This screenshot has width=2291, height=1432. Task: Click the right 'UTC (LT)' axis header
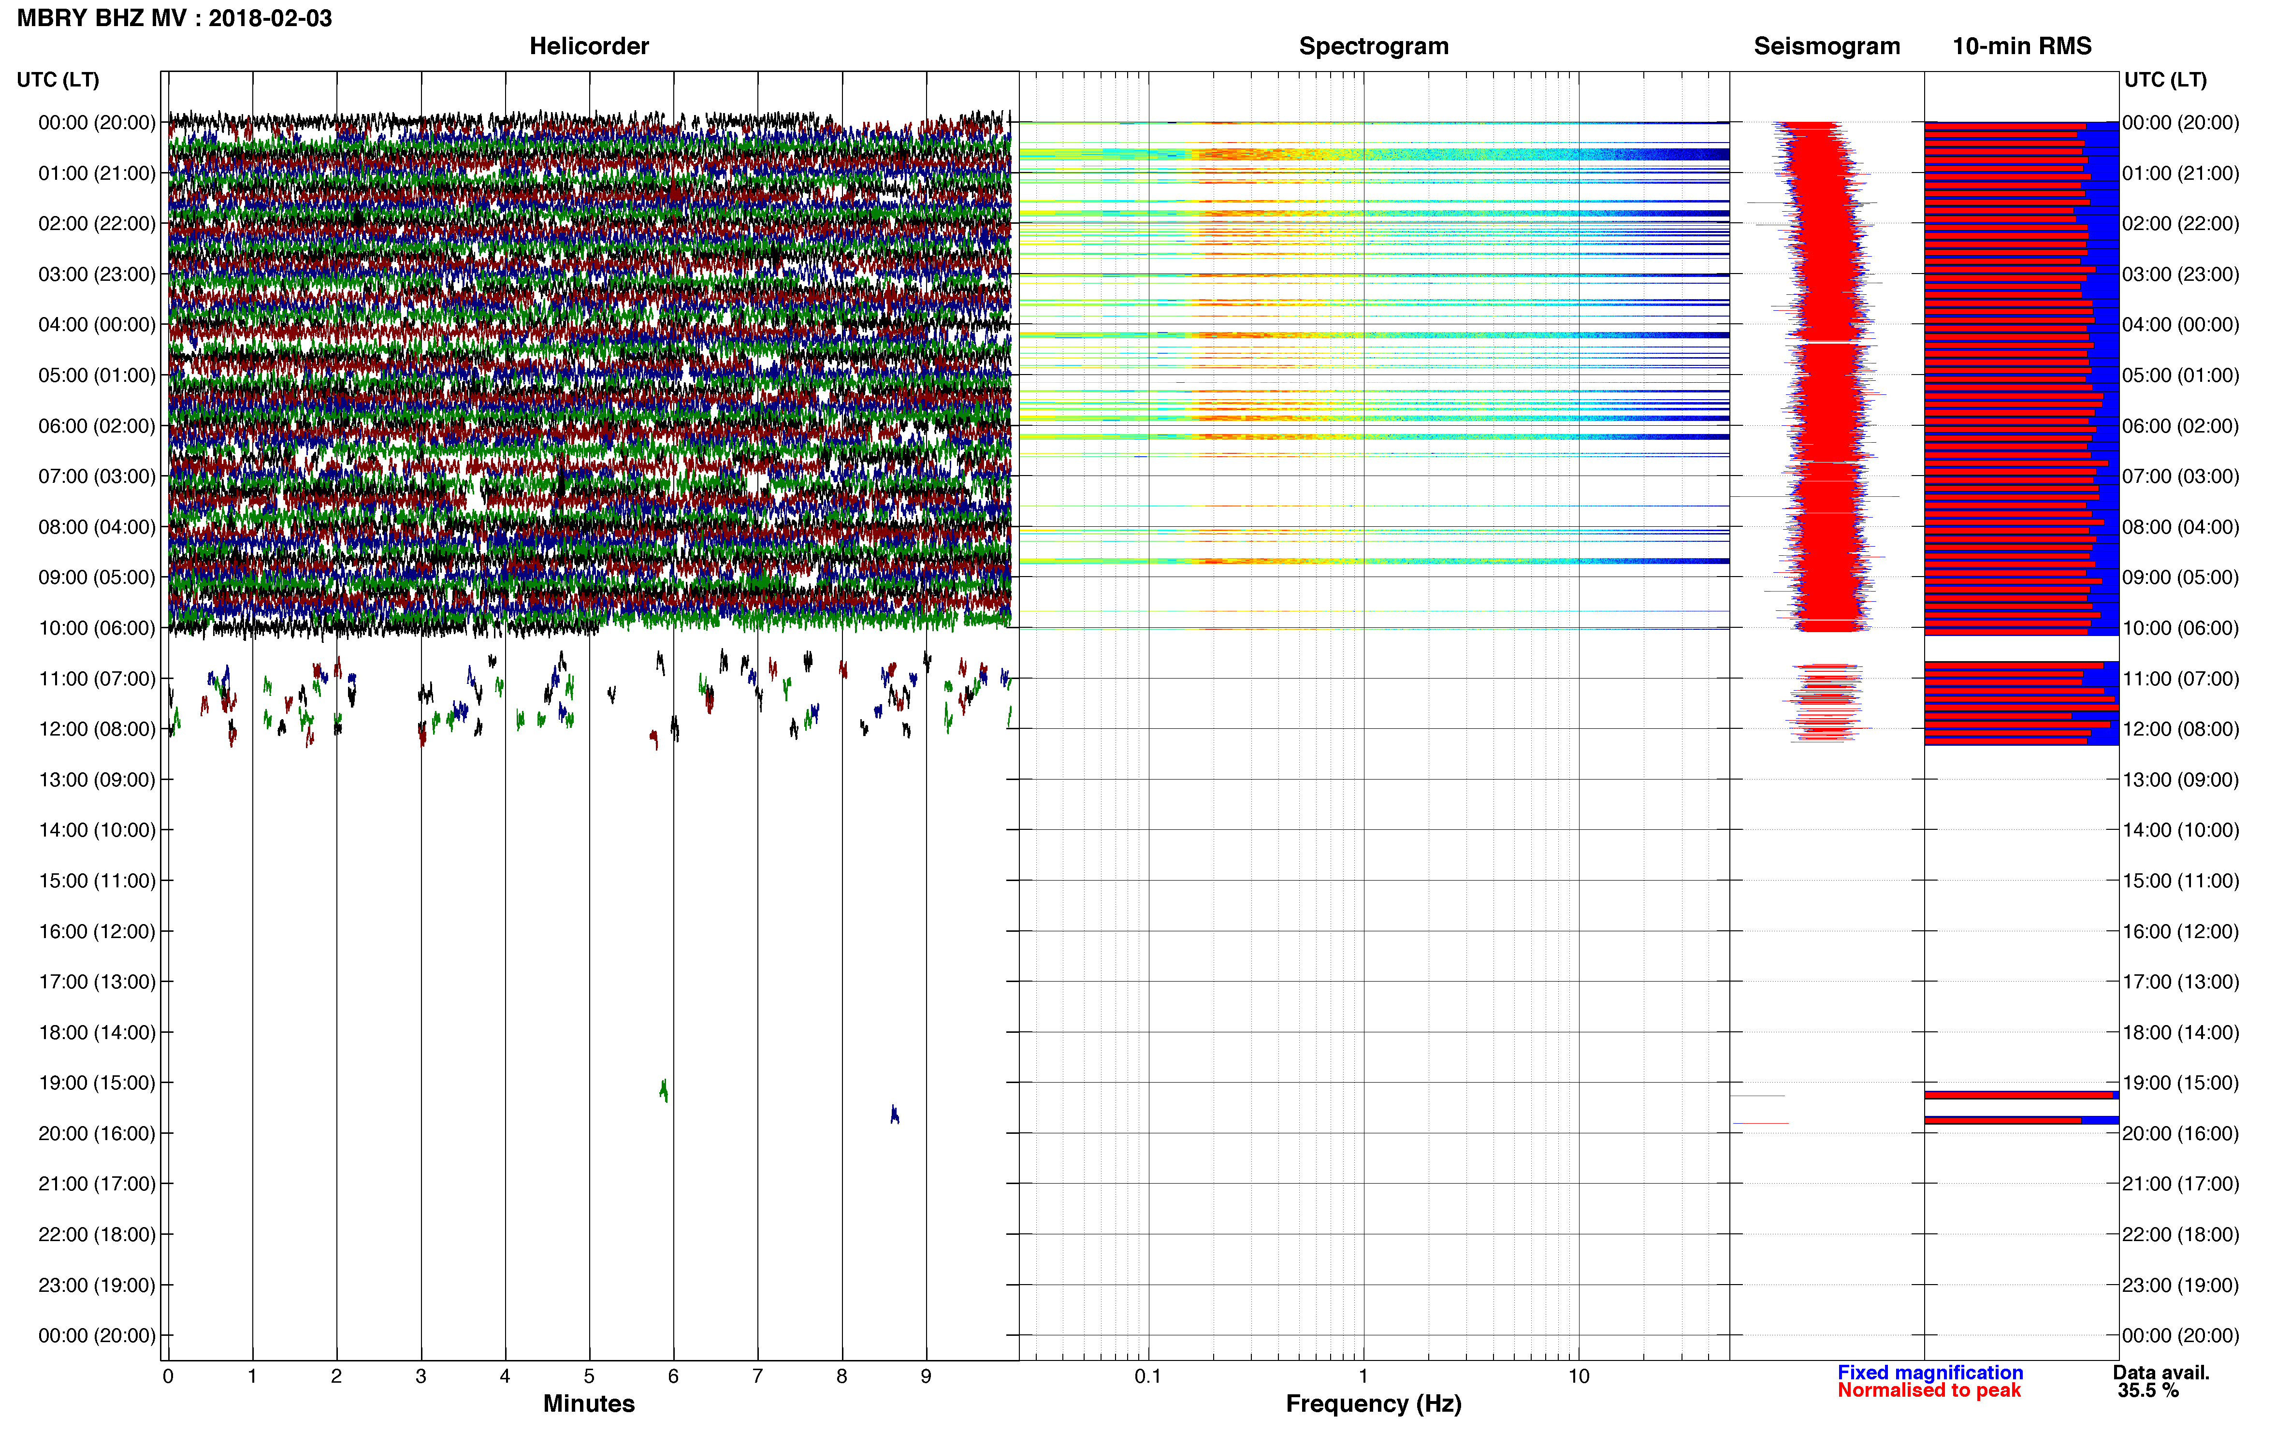coord(2165,80)
